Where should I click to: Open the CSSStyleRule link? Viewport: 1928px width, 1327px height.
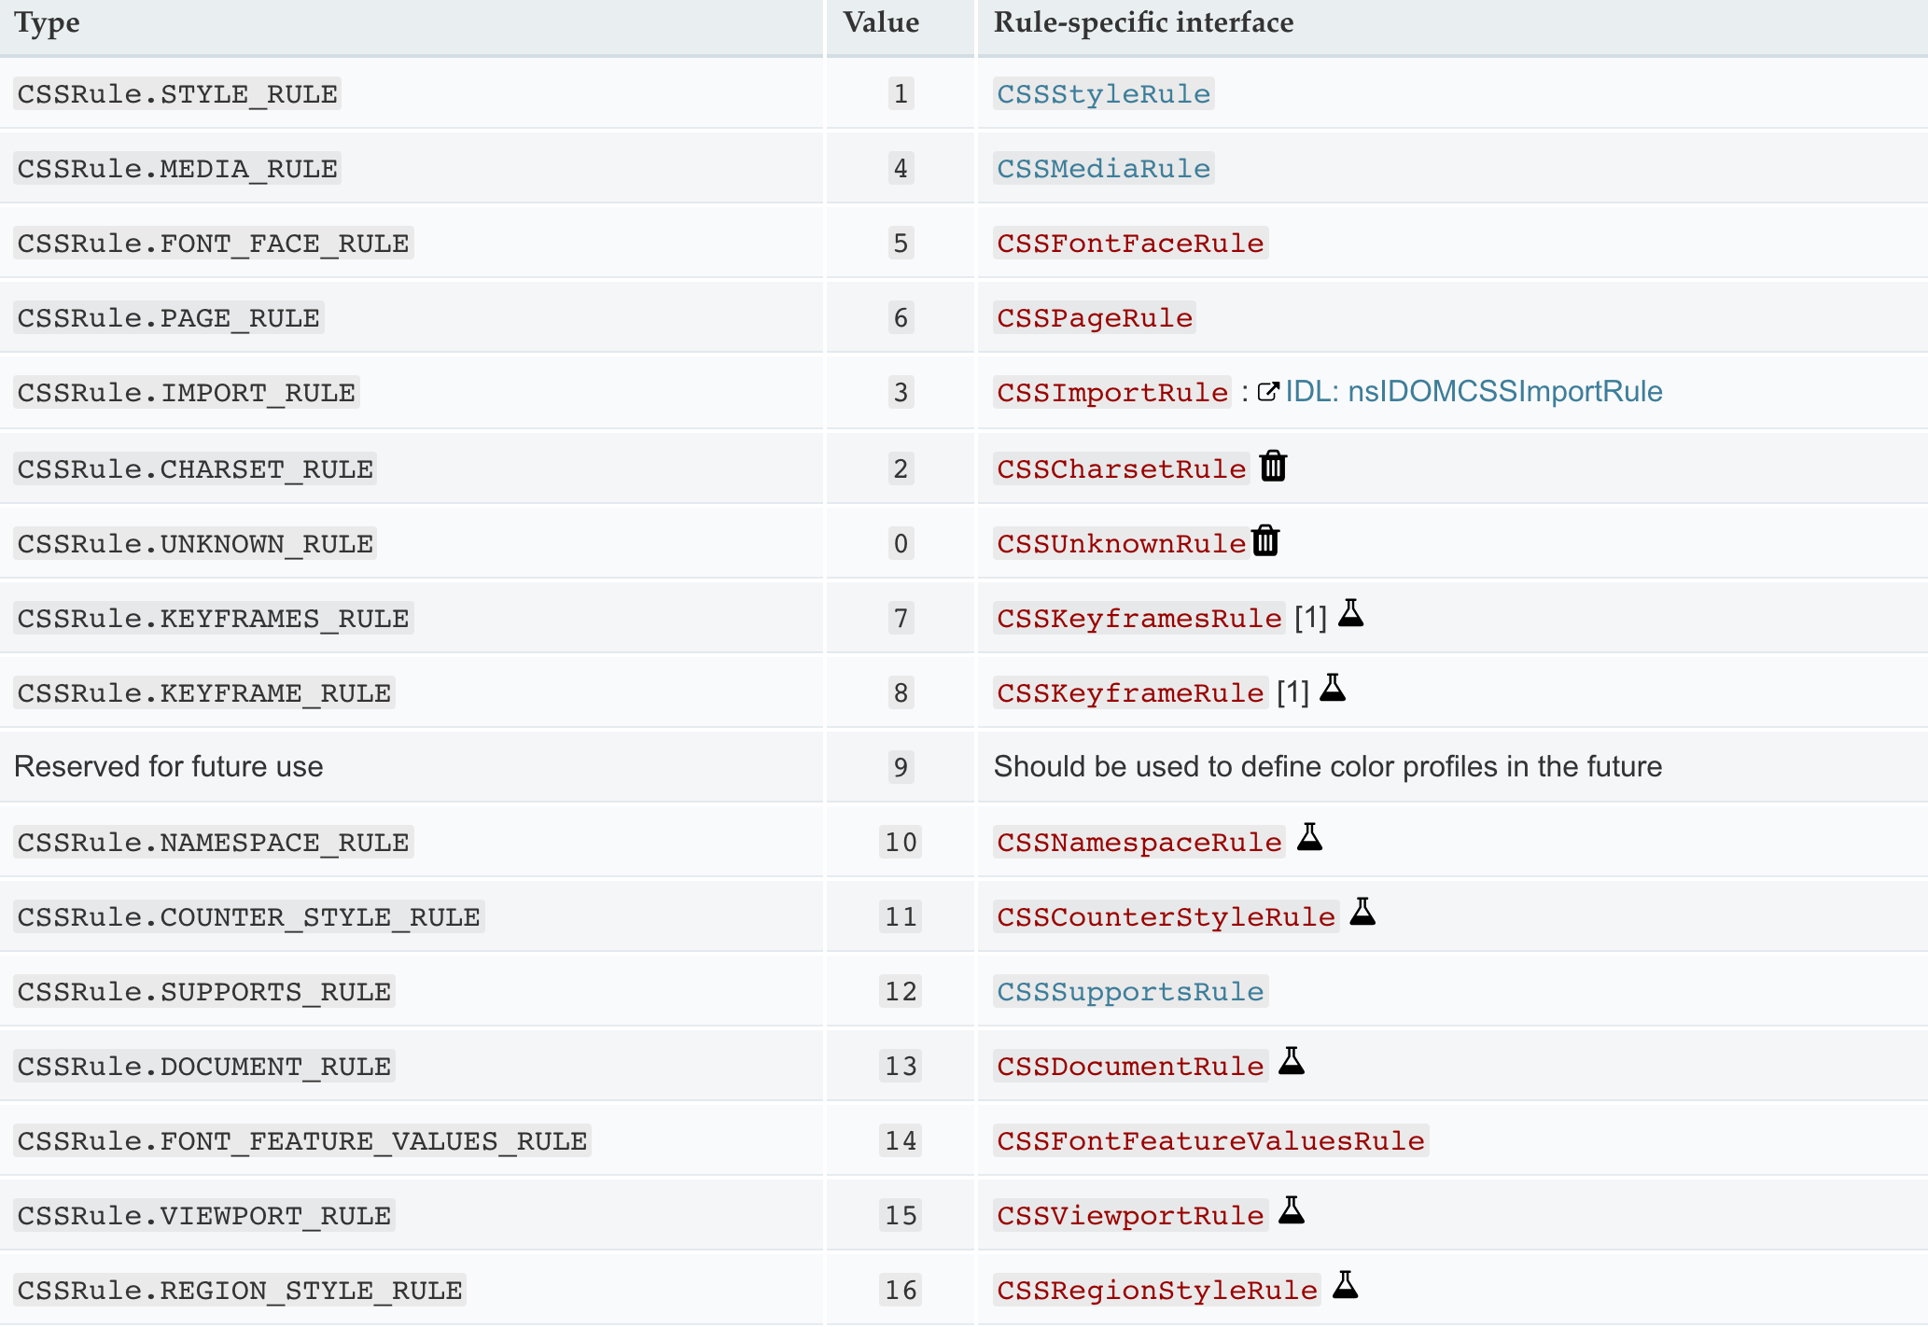pos(1103,94)
